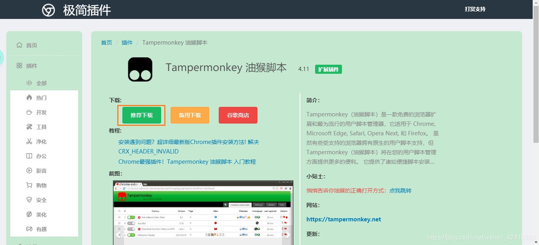This screenshot has width=539, height=245.
Task: Open the red 谷歌商店 button
Action: tap(238, 115)
